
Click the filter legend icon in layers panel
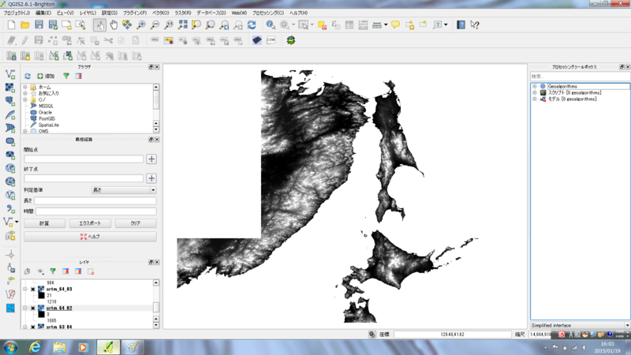click(x=53, y=271)
